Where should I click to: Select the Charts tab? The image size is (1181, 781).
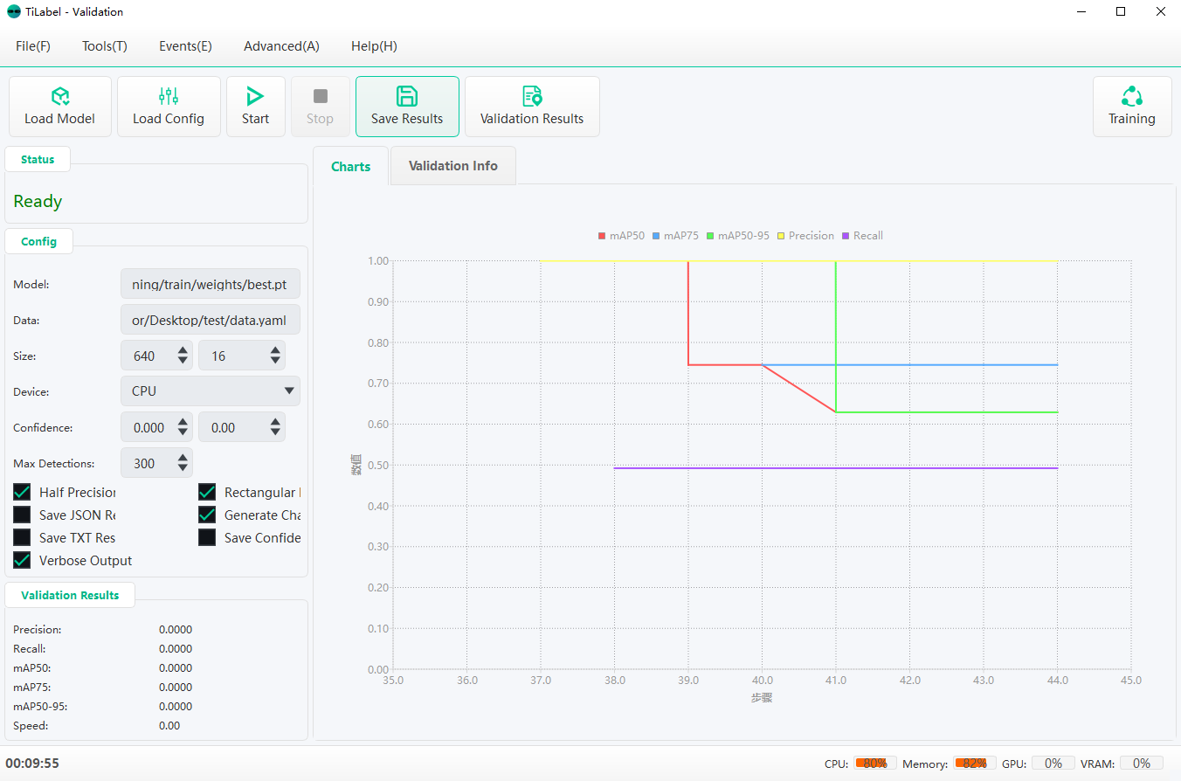pos(350,165)
